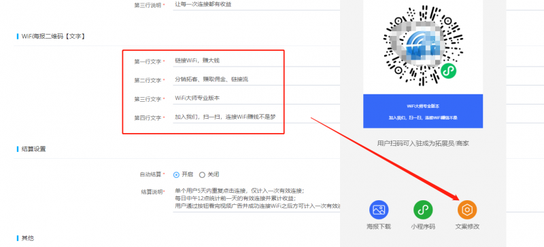
Task: Click the orange 文案修改 copy edit icon
Action: (x=467, y=210)
